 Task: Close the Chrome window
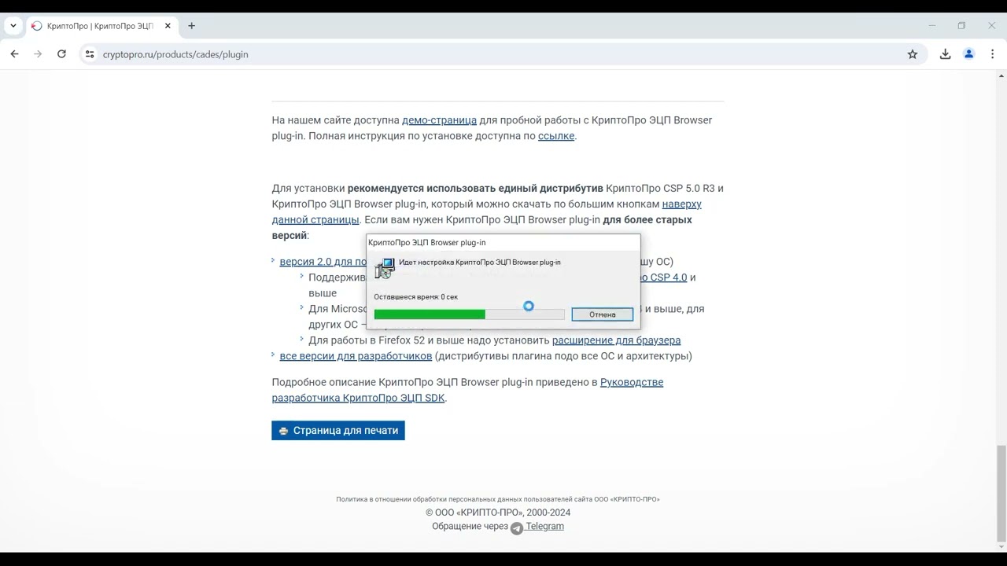coord(991,26)
